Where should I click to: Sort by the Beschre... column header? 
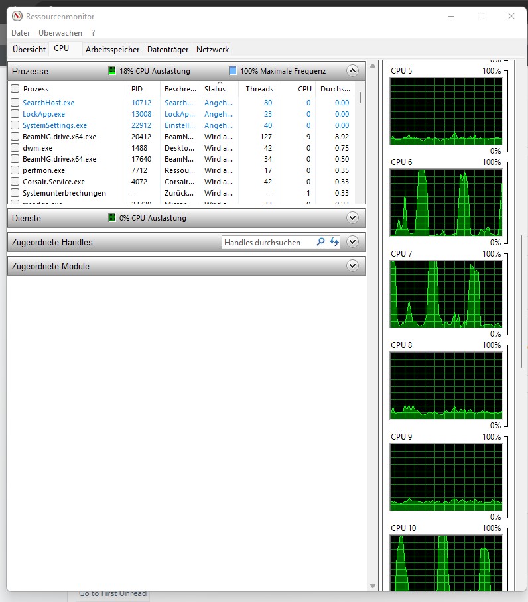pyautogui.click(x=180, y=89)
